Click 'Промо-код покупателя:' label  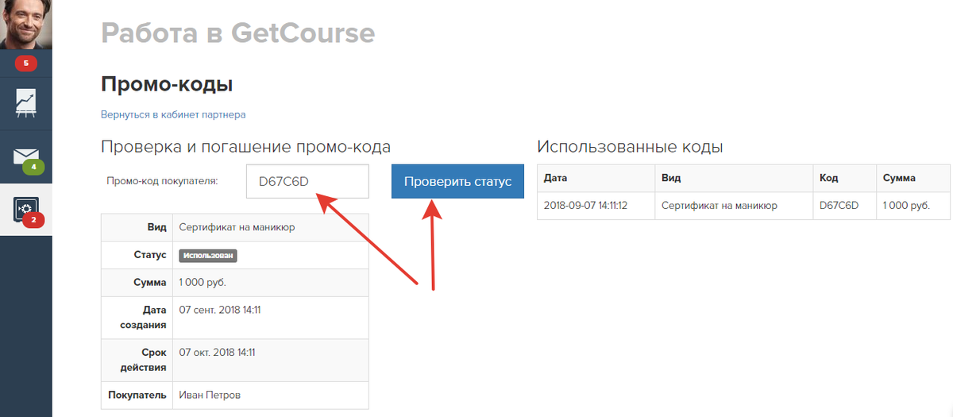tap(162, 181)
